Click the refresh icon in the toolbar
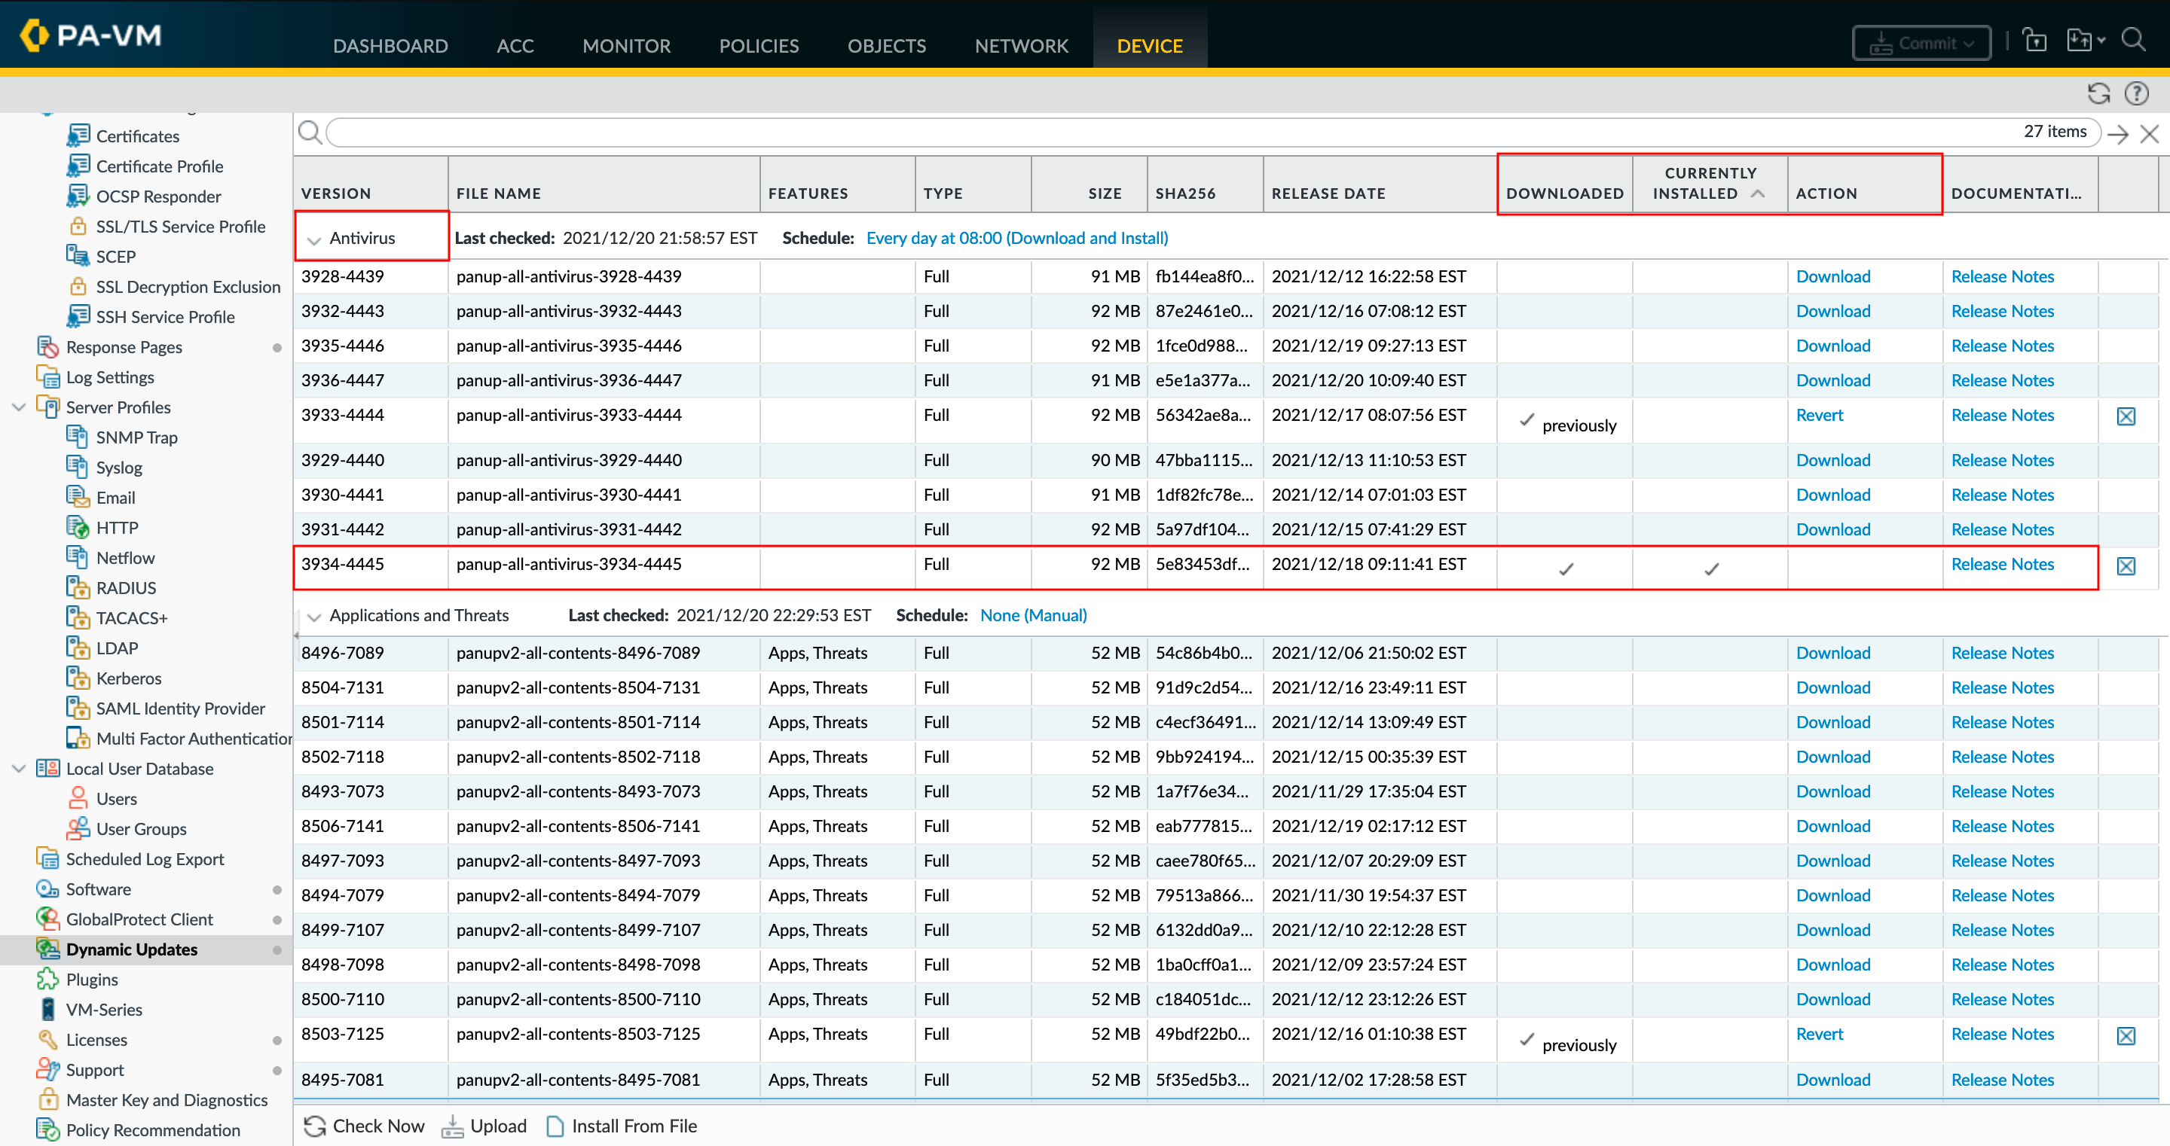 [x=2098, y=93]
